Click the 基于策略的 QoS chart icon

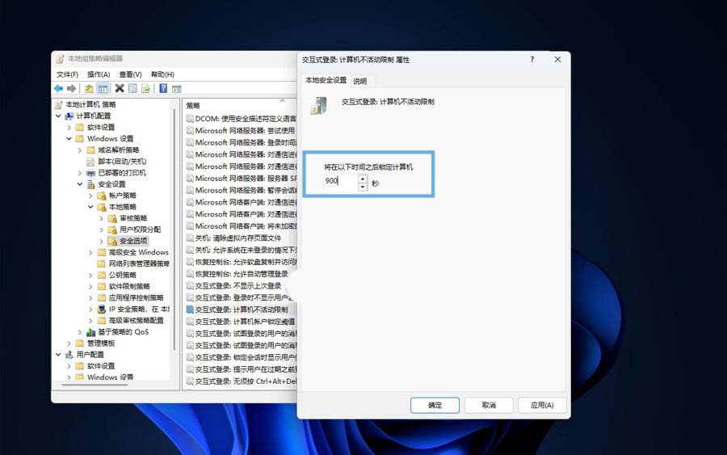(x=91, y=331)
